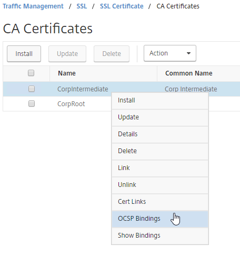Choose Details in the context menu

pyautogui.click(x=160, y=134)
